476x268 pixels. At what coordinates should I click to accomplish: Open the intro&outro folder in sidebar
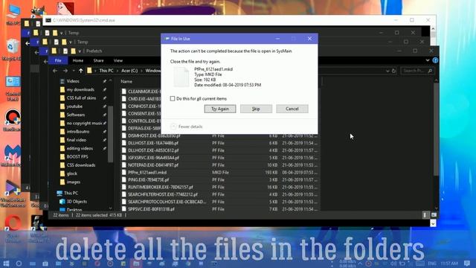77,132
